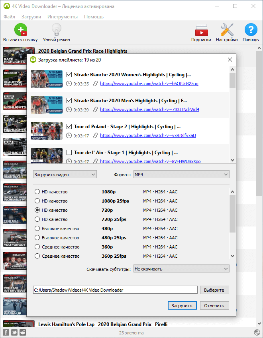Select 480p 25fps quality option
The width and height of the screenshot is (263, 338).
[37, 238]
